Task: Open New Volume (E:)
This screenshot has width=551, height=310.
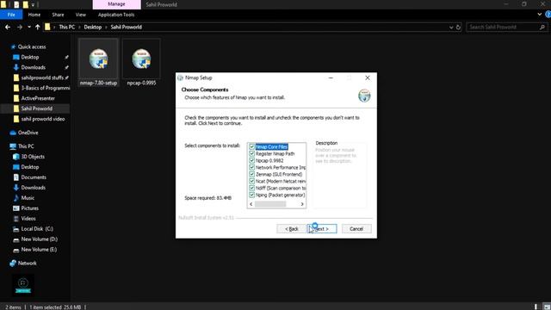Action: point(39,249)
